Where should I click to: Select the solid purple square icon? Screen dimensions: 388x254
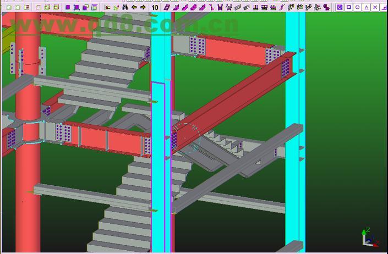point(68,8)
